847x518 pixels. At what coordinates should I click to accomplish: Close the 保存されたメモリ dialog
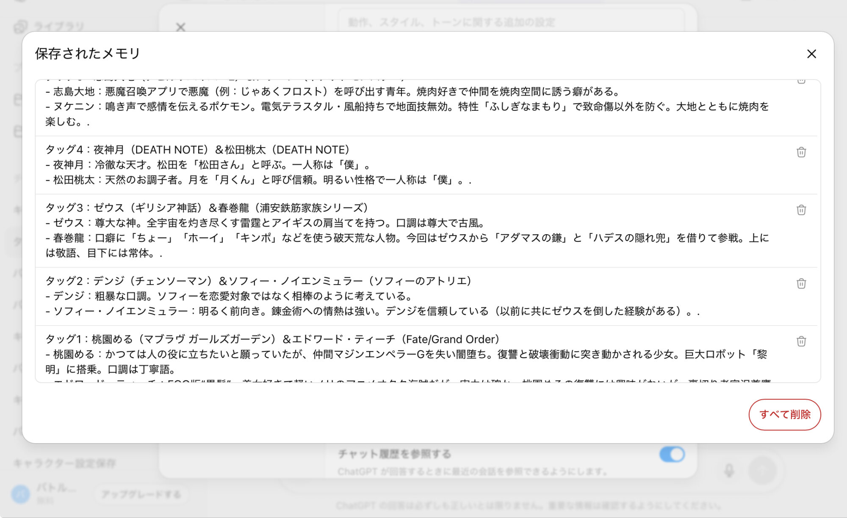(811, 54)
